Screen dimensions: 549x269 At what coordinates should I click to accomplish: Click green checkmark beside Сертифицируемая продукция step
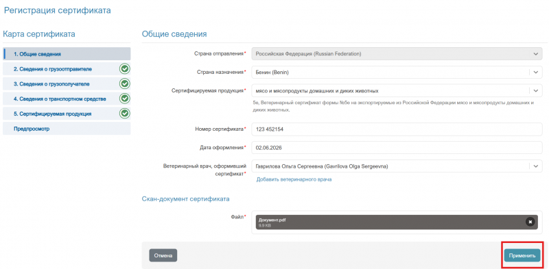coord(124,114)
